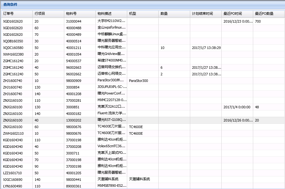Select material number 98000909

80,81
